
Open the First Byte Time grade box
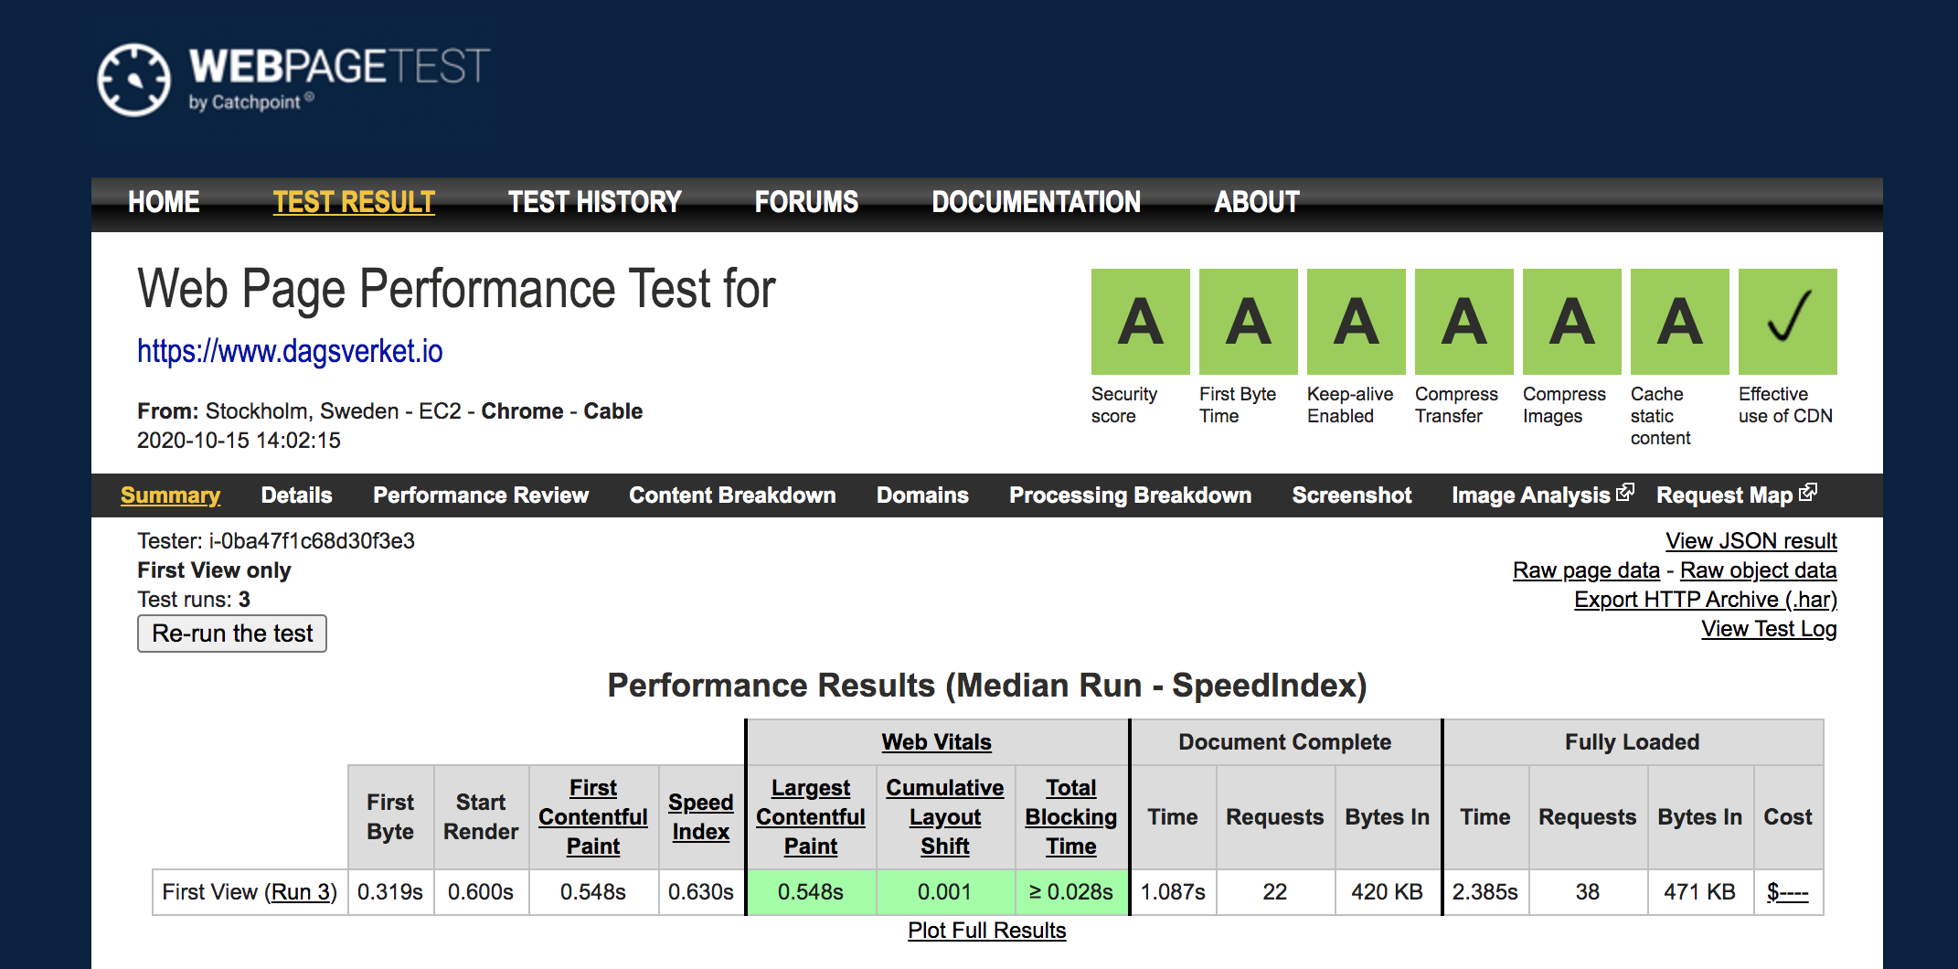click(1248, 322)
